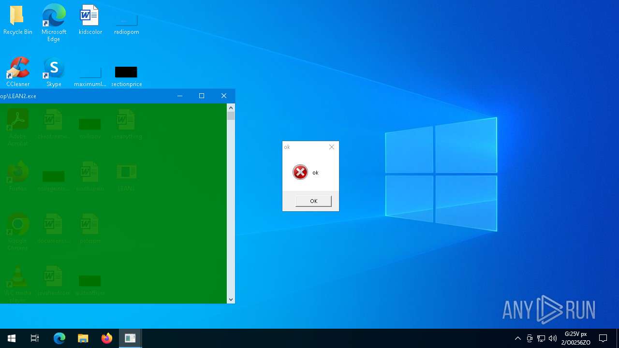The height and width of the screenshot is (348, 619).
Task: Click the Meet Now tray icon
Action: (530, 338)
